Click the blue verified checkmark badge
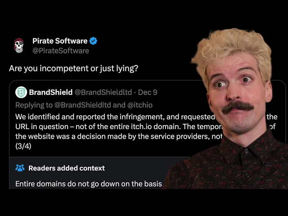Image resolution: width=288 pixels, height=216 pixels. point(93,41)
